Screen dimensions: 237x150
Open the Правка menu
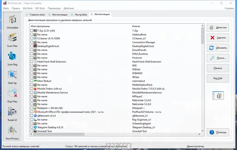[x=16, y=8]
